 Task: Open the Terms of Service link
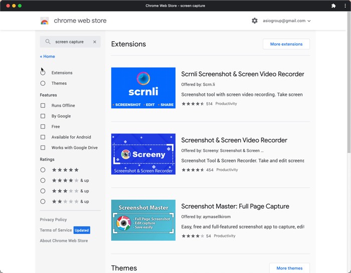(x=56, y=230)
